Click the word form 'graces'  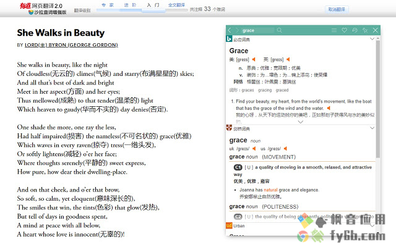(247, 90)
